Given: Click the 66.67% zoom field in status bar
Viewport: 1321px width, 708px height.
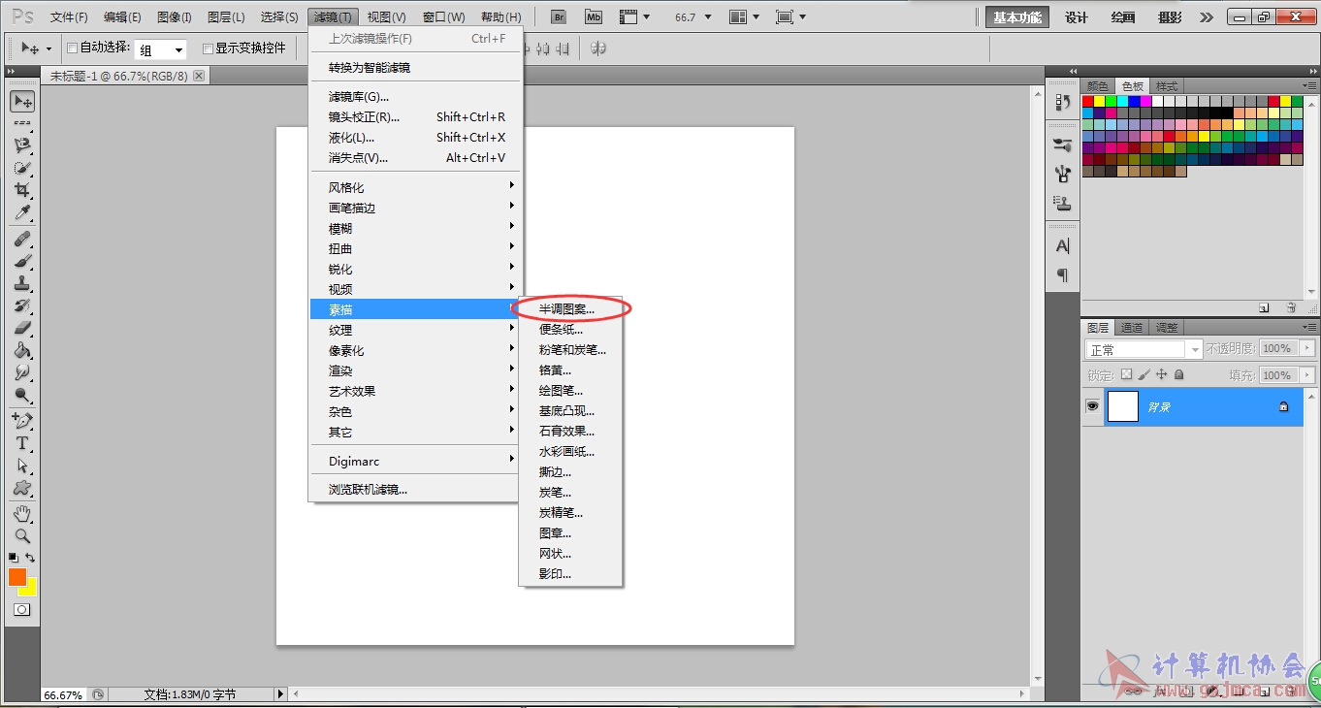Looking at the screenshot, I should [64, 694].
